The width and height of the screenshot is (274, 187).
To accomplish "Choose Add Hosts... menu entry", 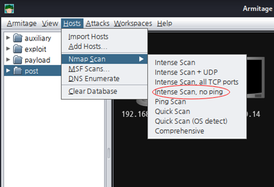I will click(105, 46).
